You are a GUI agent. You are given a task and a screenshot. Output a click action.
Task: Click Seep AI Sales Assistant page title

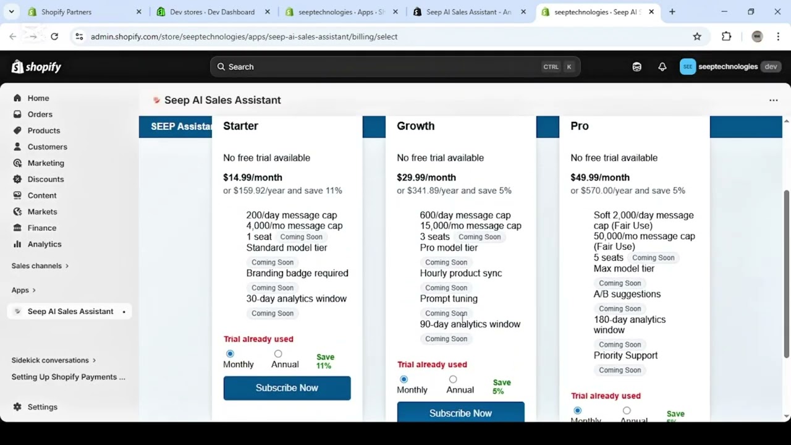tap(222, 100)
